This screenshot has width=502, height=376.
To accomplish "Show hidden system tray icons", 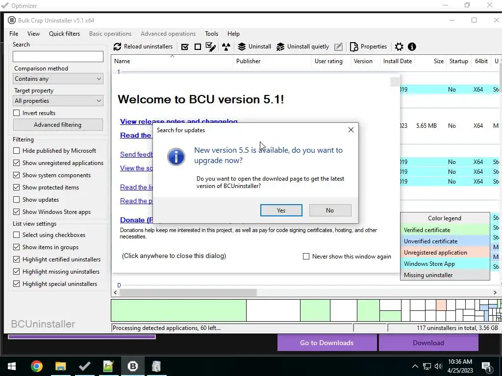I will pyautogui.click(x=415, y=366).
